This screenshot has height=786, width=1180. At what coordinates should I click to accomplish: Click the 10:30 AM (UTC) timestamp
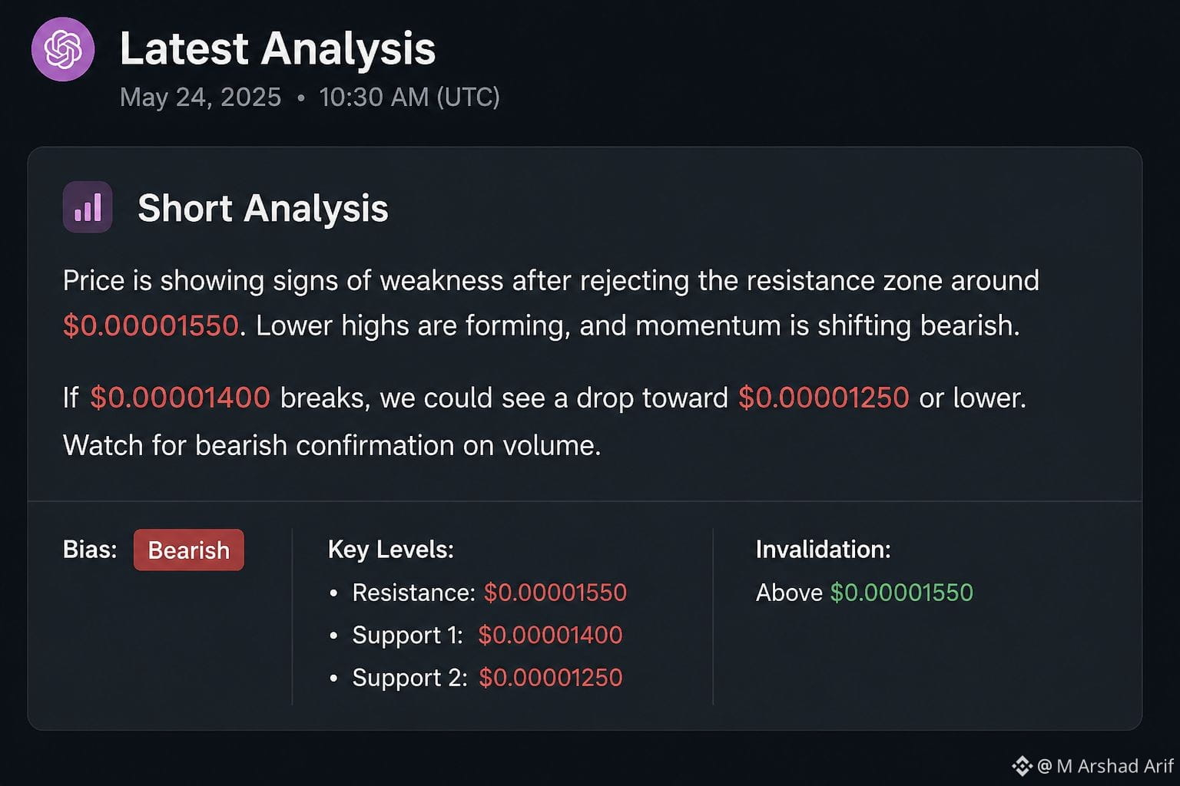point(409,97)
